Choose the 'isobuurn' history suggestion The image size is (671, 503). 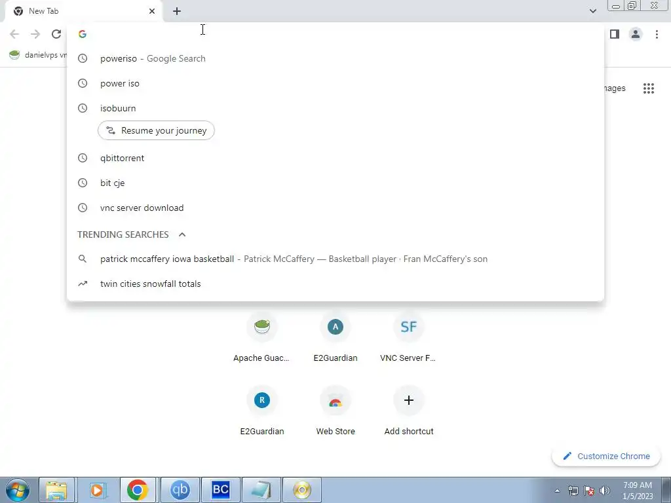[335, 108]
